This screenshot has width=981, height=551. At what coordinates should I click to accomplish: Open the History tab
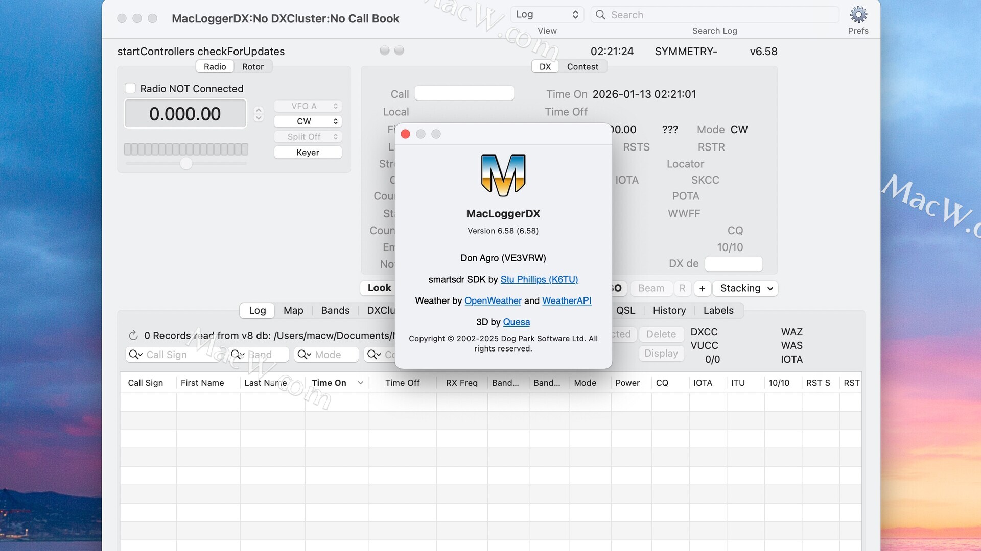point(669,310)
